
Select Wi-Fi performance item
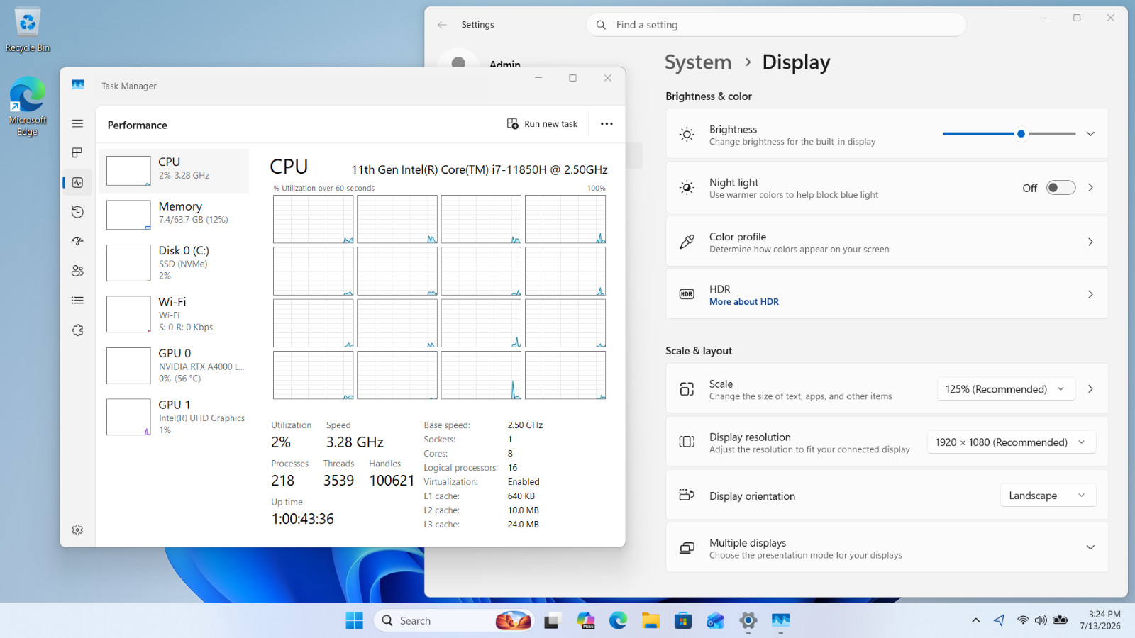[x=175, y=314]
